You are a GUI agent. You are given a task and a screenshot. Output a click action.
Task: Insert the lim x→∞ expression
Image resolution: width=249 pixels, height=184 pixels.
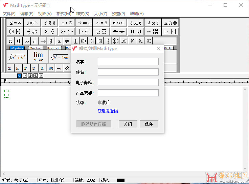point(38,57)
